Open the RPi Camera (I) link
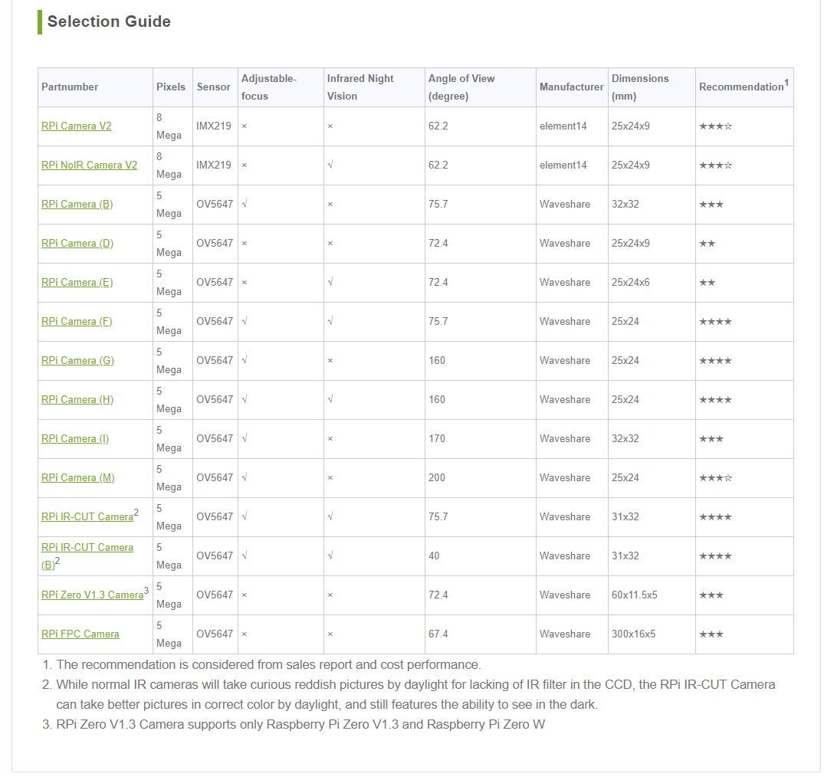This screenshot has width=834, height=780. coord(75,439)
